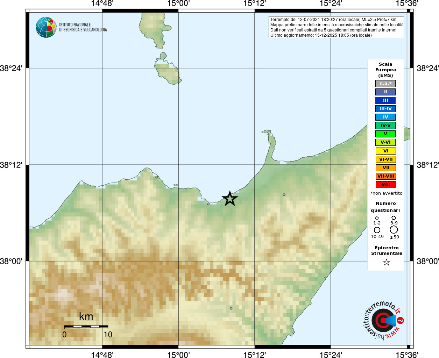The height and width of the screenshot is (358, 439).
Task: Click the locality marker west of the star
Action: pos(208,204)
